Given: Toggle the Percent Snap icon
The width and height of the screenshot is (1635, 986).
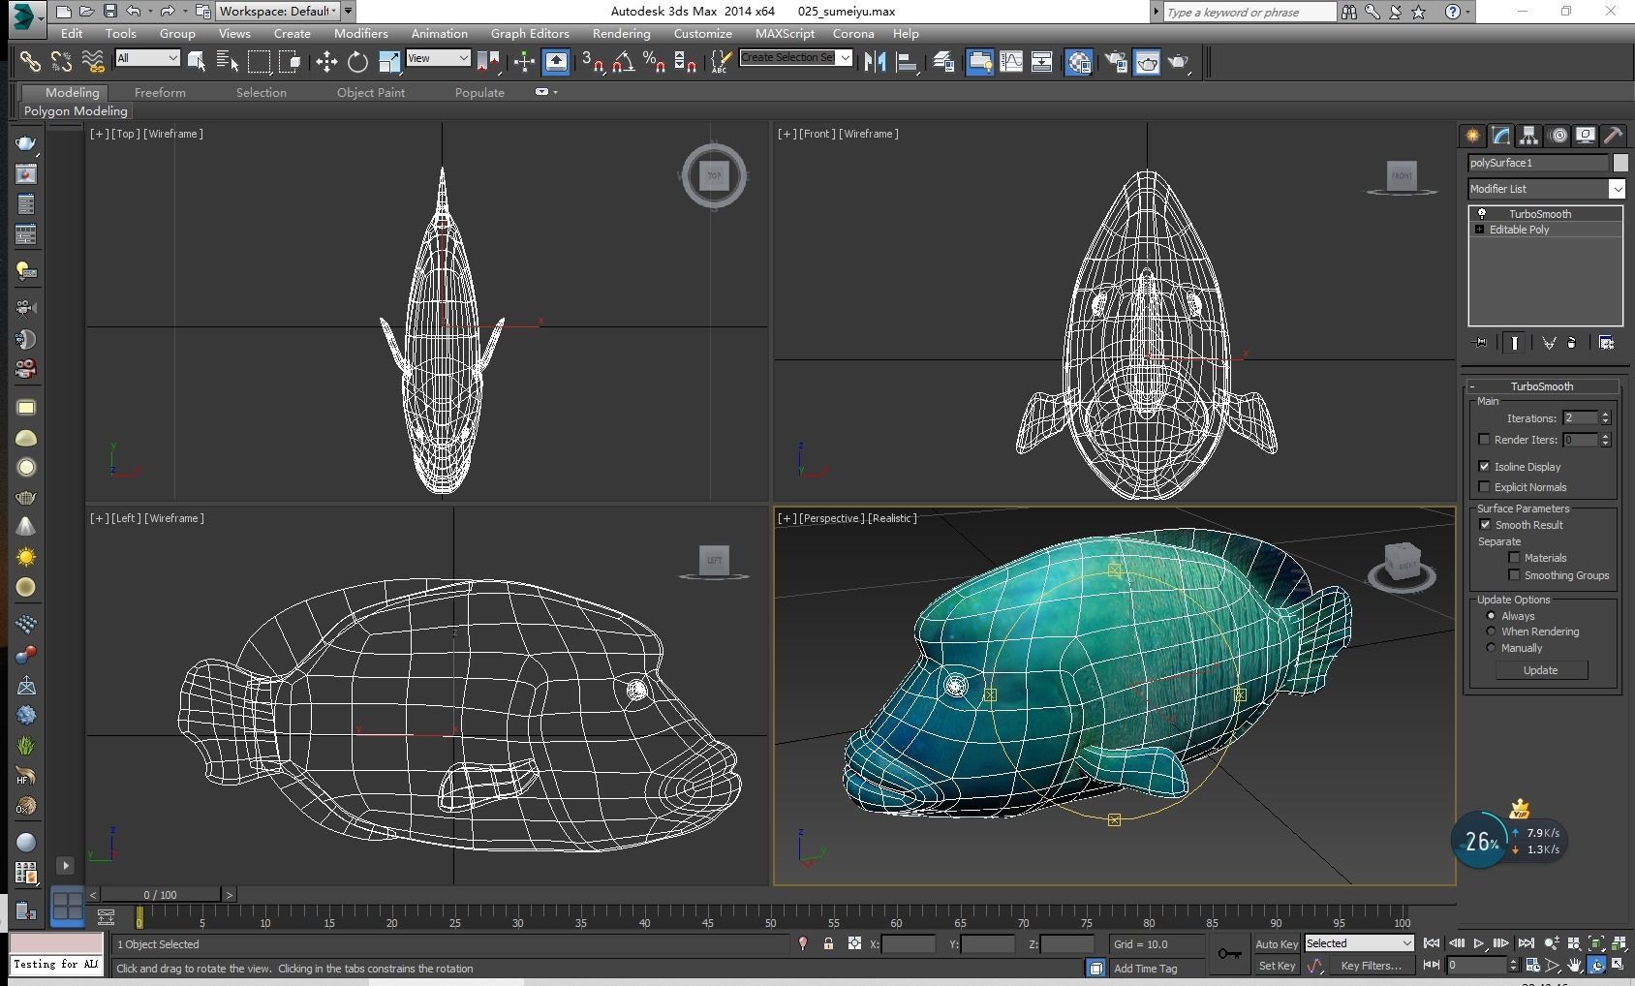Looking at the screenshot, I should pos(655,62).
